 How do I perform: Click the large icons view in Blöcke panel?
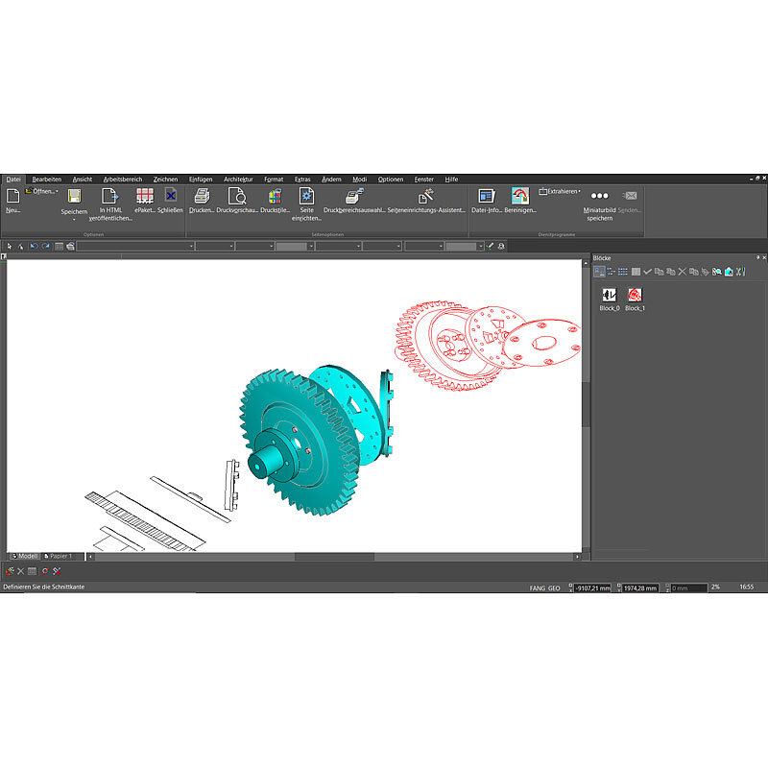tap(599, 272)
